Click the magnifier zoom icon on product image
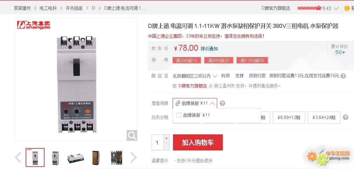 pyautogui.click(x=132, y=135)
